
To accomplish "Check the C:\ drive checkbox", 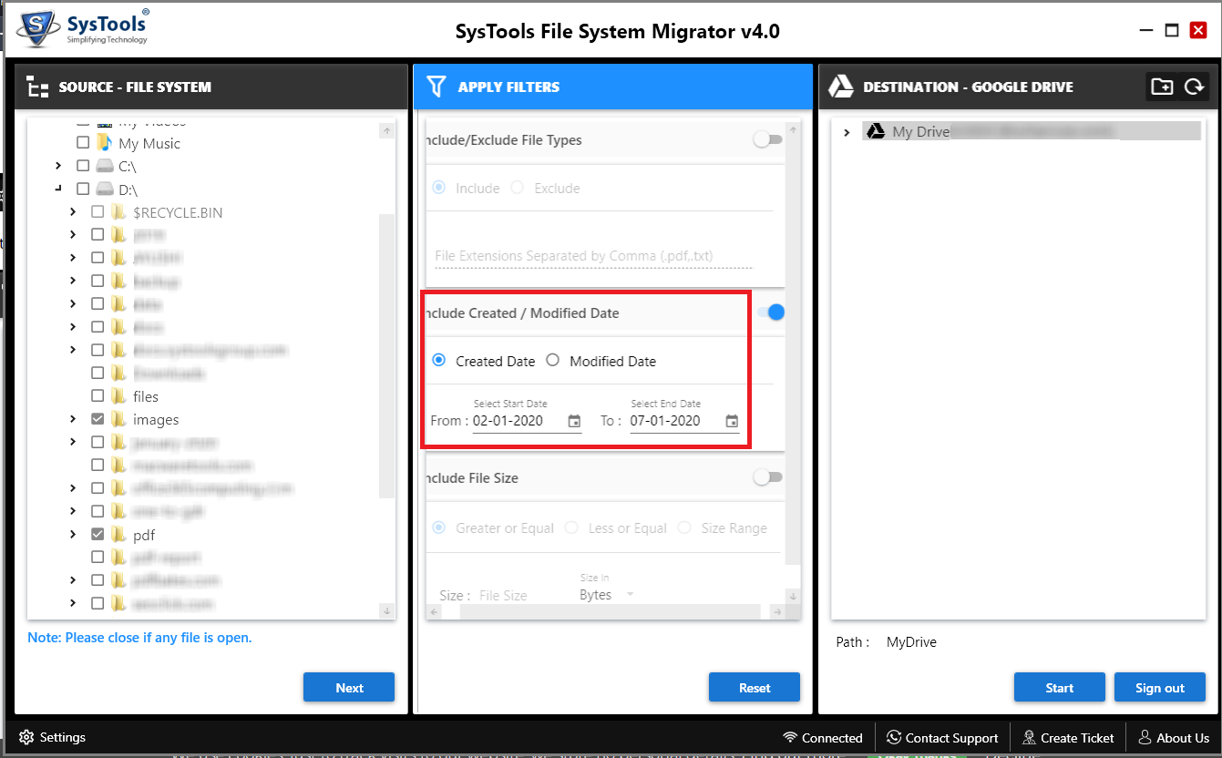I will click(83, 166).
